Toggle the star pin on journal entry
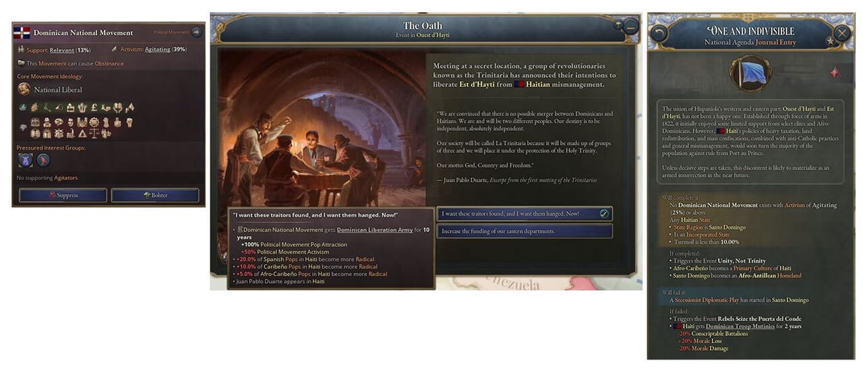The width and height of the screenshot is (863, 369). click(x=830, y=42)
